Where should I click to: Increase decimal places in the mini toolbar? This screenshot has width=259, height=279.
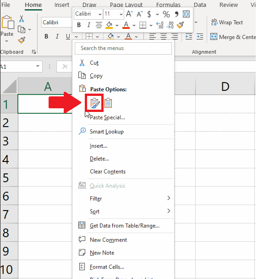pyautogui.click(x=160, y=25)
